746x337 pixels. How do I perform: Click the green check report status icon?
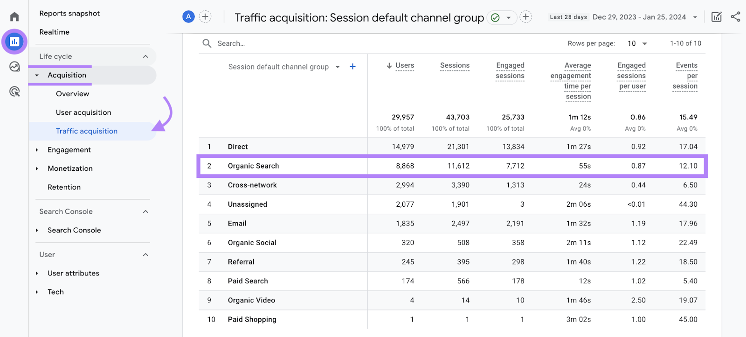click(x=495, y=18)
